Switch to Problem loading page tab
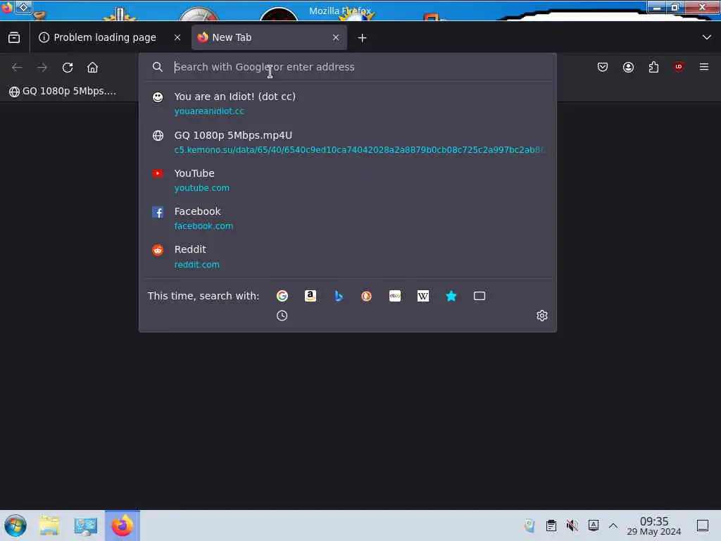Screen dimensions: 721x541 click(x=110, y=38)
